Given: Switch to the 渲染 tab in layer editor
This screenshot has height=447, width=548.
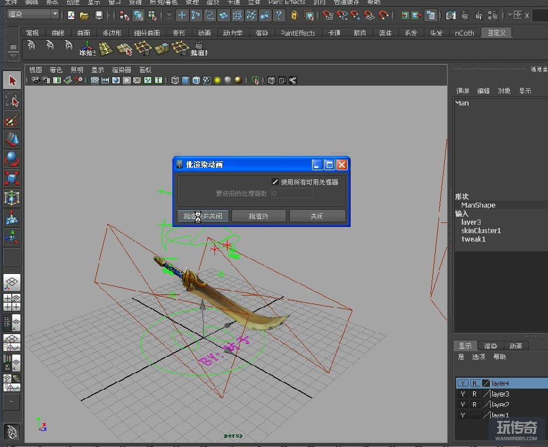Looking at the screenshot, I should tap(490, 345).
